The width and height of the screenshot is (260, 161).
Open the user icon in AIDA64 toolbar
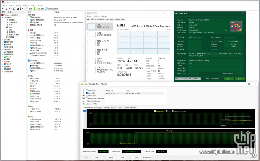click(18, 9)
